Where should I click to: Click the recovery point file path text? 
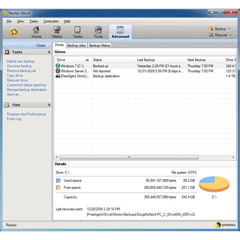point(141,214)
